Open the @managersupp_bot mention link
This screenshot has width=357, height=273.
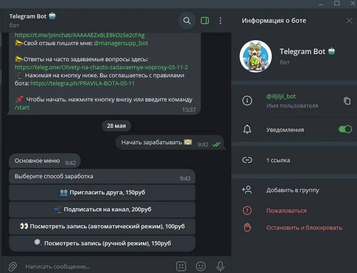[121, 43]
